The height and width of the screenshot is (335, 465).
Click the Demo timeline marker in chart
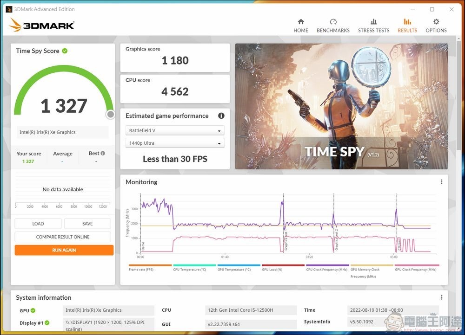point(143,246)
